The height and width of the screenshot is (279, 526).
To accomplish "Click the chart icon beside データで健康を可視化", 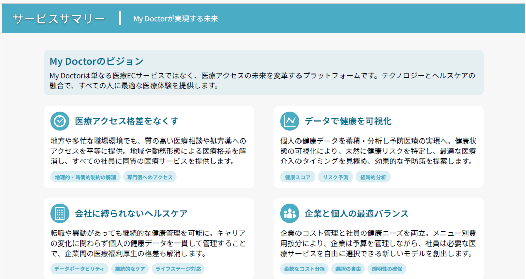I will (x=289, y=121).
